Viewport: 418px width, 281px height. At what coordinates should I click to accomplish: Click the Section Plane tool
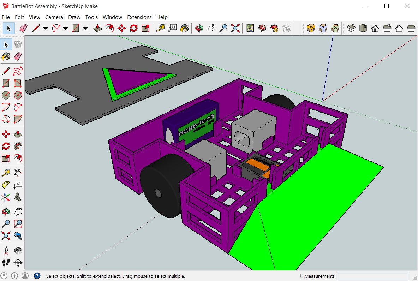[18, 263]
